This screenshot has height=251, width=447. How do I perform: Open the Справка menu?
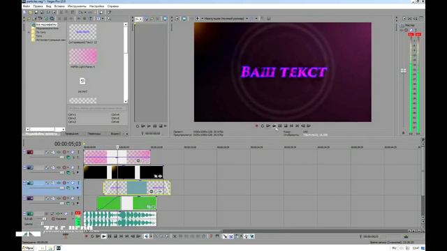click(113, 6)
